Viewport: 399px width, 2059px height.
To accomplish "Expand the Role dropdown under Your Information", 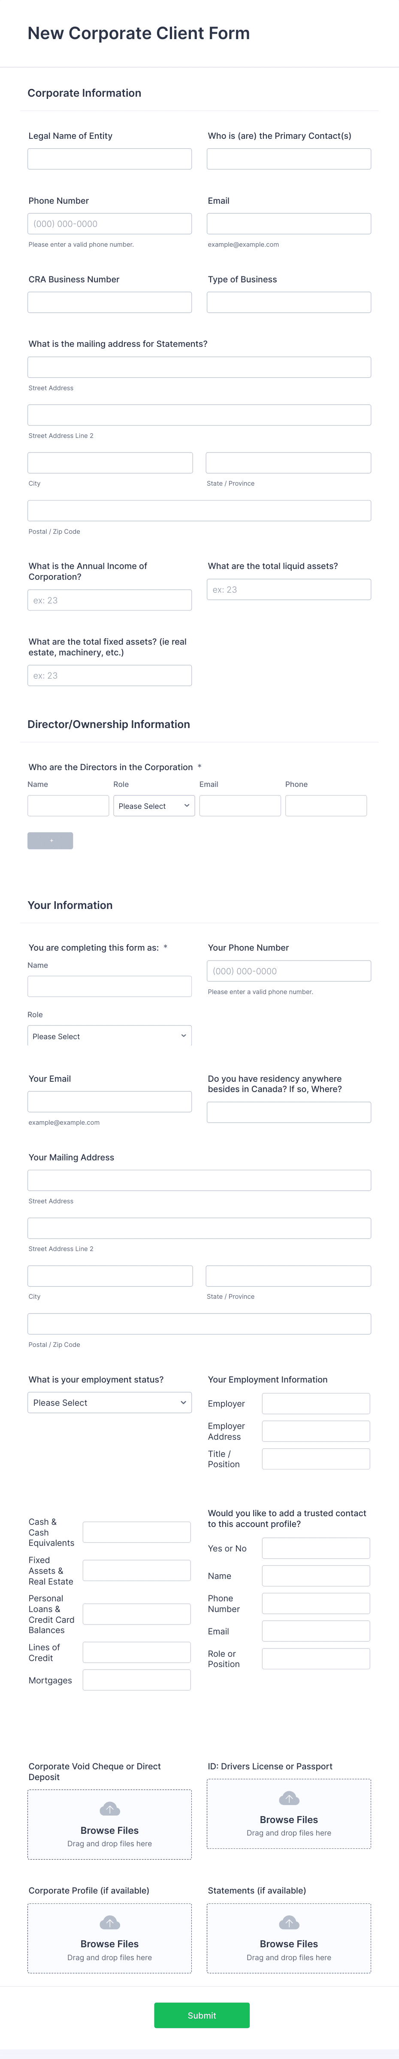I will tap(109, 1036).
